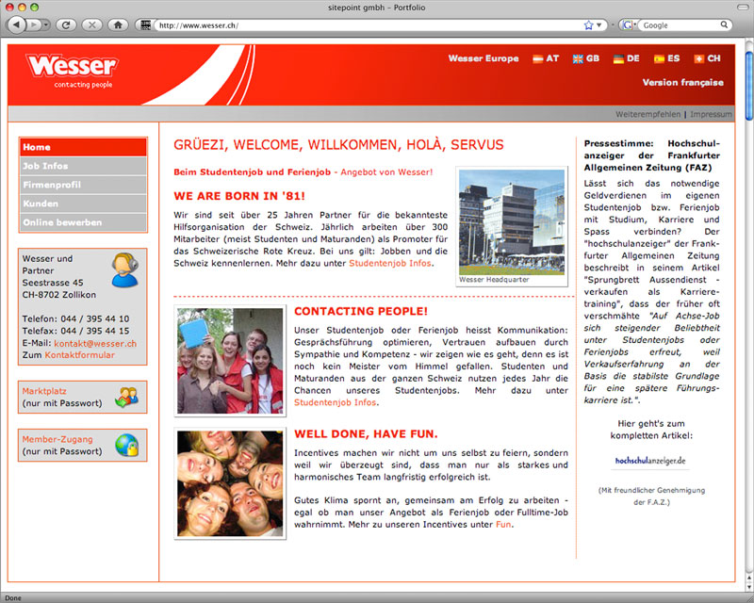
Task: Click the 'CH-8702 Zollikon' address line
Action: (59, 295)
